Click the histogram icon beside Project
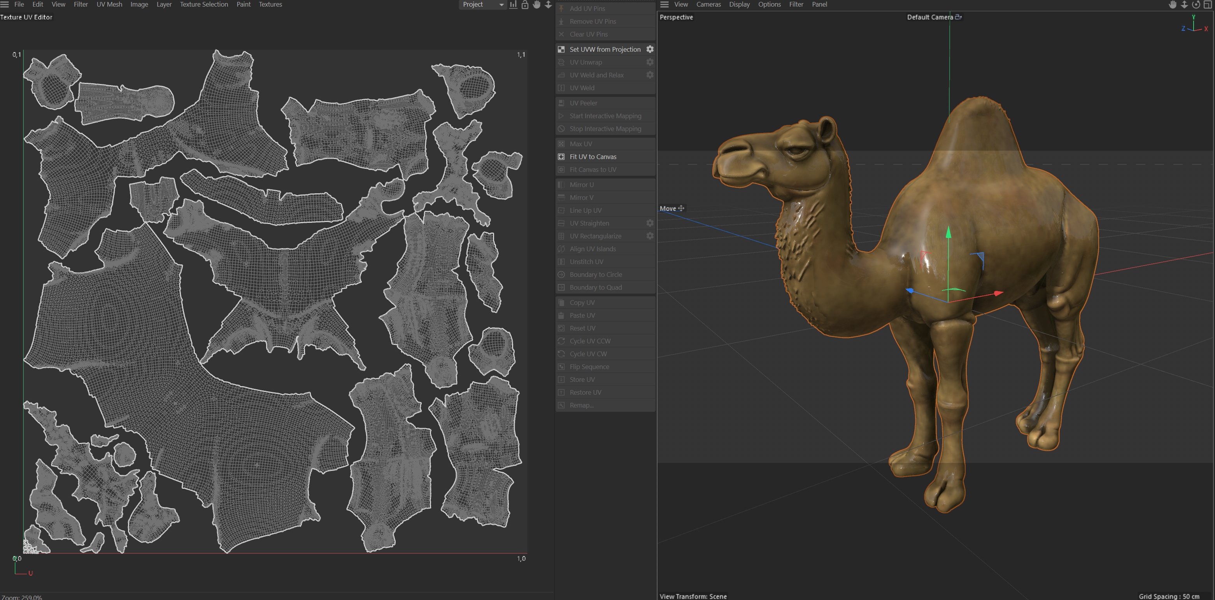 tap(513, 5)
